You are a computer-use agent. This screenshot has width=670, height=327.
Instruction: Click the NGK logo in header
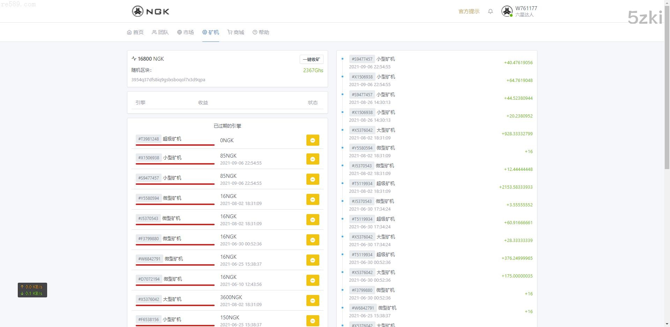click(150, 11)
